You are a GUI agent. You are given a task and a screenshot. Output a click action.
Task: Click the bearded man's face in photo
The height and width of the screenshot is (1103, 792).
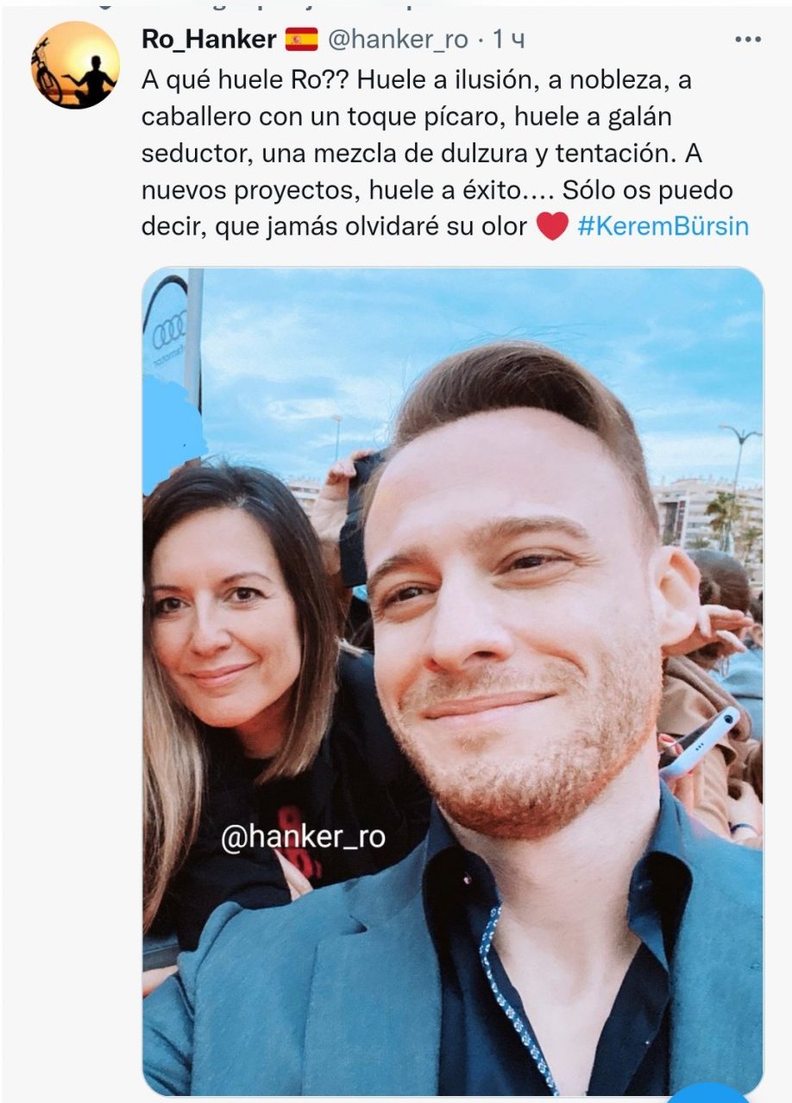tap(508, 621)
